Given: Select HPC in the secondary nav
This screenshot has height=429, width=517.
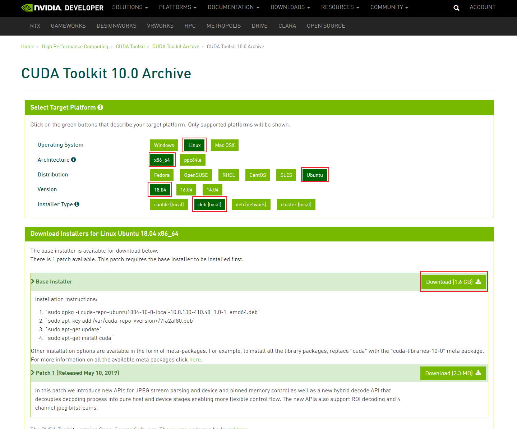Looking at the screenshot, I should 190,26.
